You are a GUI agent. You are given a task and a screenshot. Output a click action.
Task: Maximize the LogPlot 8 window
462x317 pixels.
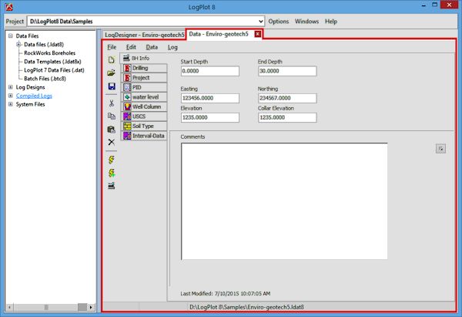(434, 5)
